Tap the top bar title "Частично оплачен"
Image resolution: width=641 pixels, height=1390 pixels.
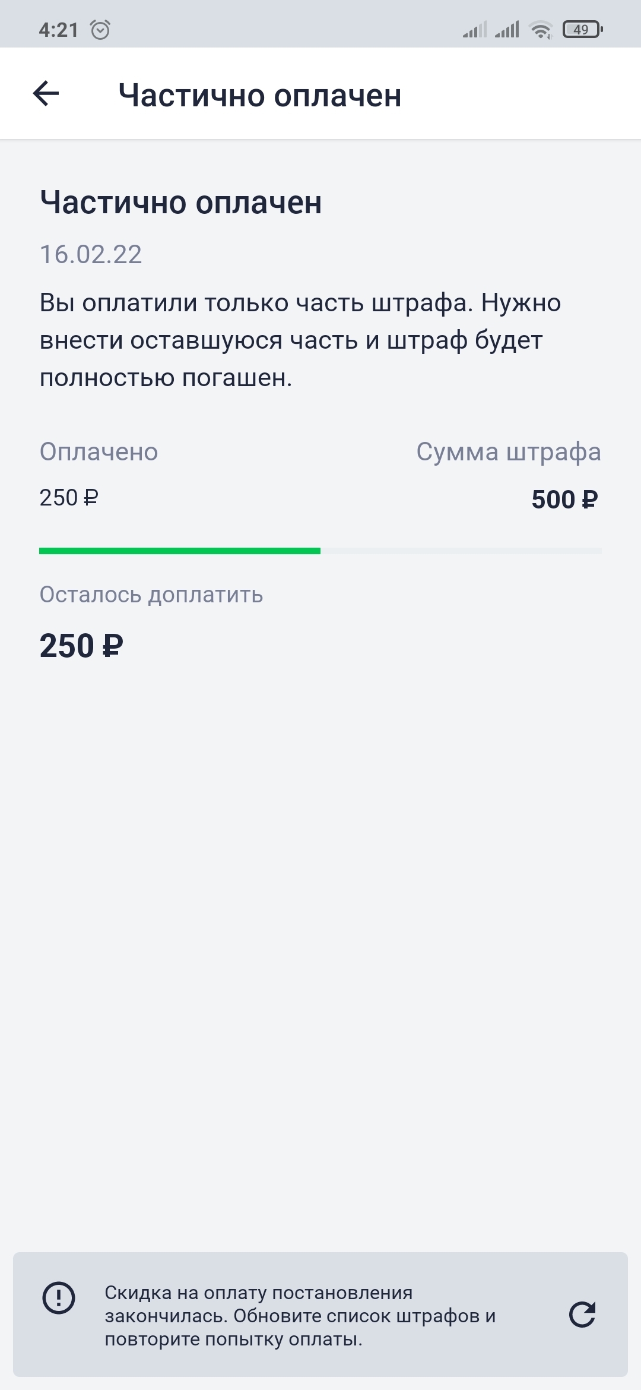pyautogui.click(x=260, y=95)
